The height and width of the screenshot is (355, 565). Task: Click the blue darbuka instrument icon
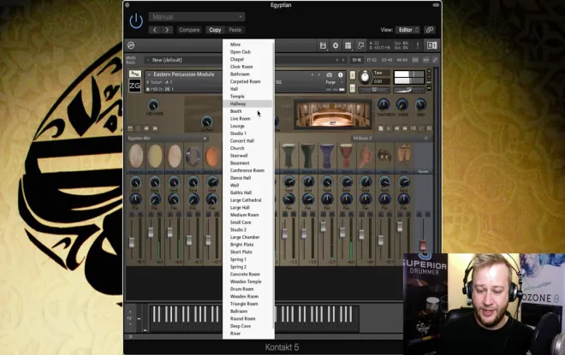click(327, 156)
